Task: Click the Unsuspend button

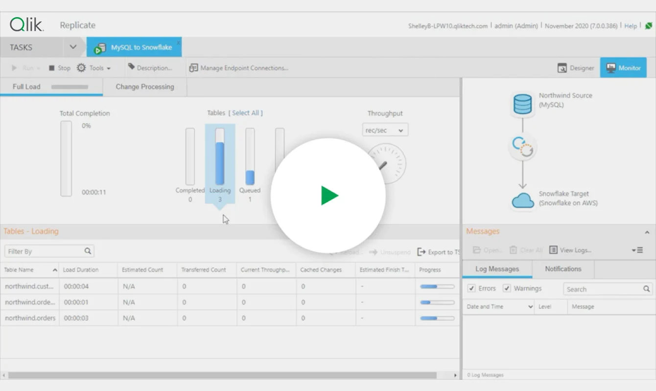Action: (390, 252)
